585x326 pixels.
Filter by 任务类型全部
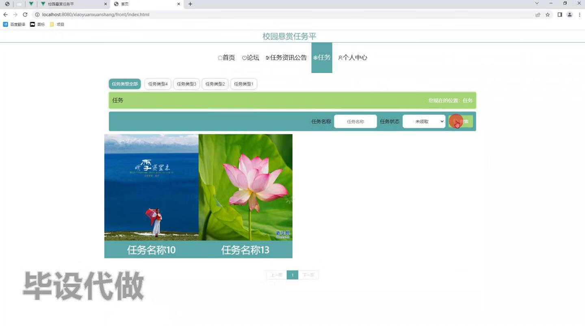click(x=125, y=84)
